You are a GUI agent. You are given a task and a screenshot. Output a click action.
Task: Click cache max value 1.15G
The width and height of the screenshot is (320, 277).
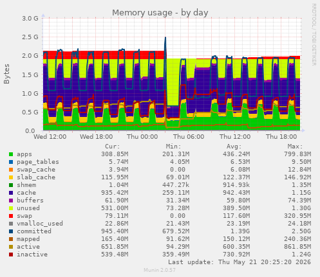click(x=301, y=193)
